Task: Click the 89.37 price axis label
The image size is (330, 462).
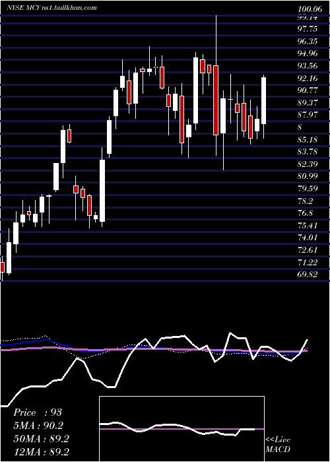Action: coord(308,103)
